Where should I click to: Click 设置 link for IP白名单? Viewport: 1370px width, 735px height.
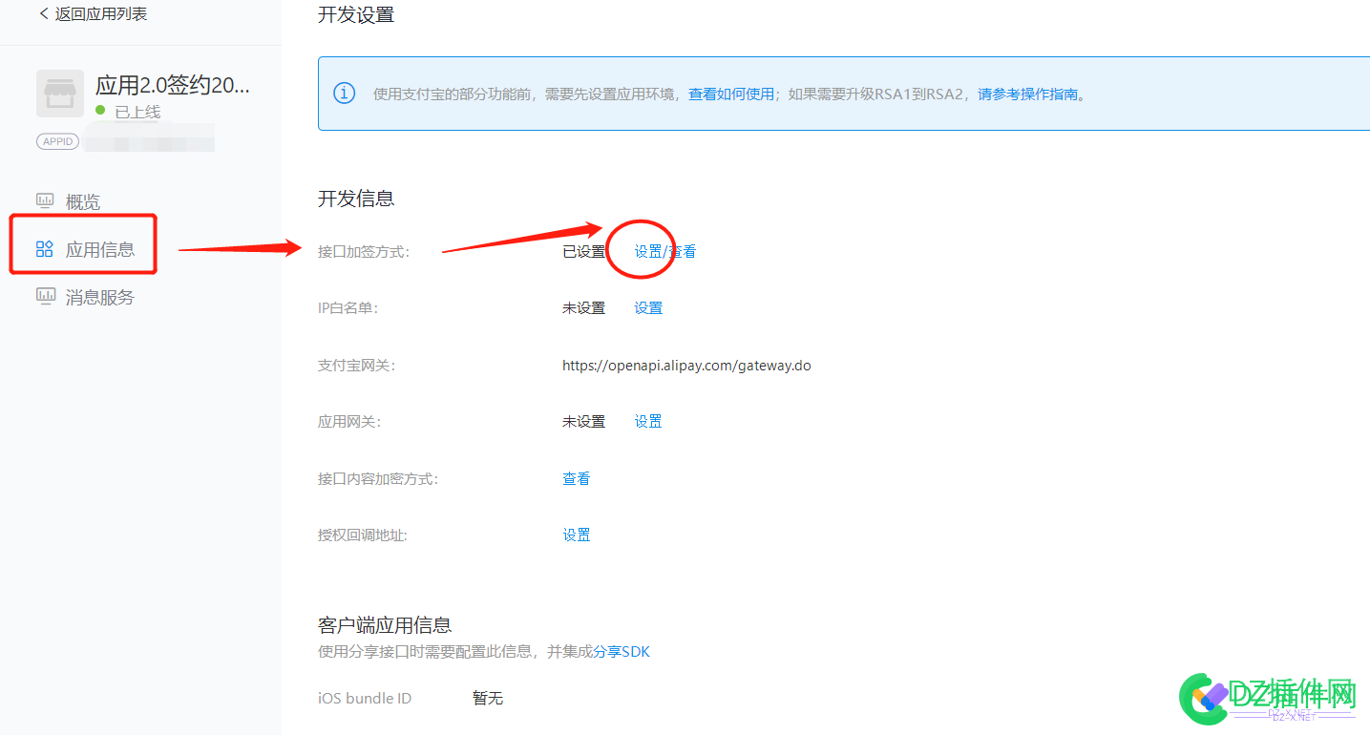(x=648, y=308)
